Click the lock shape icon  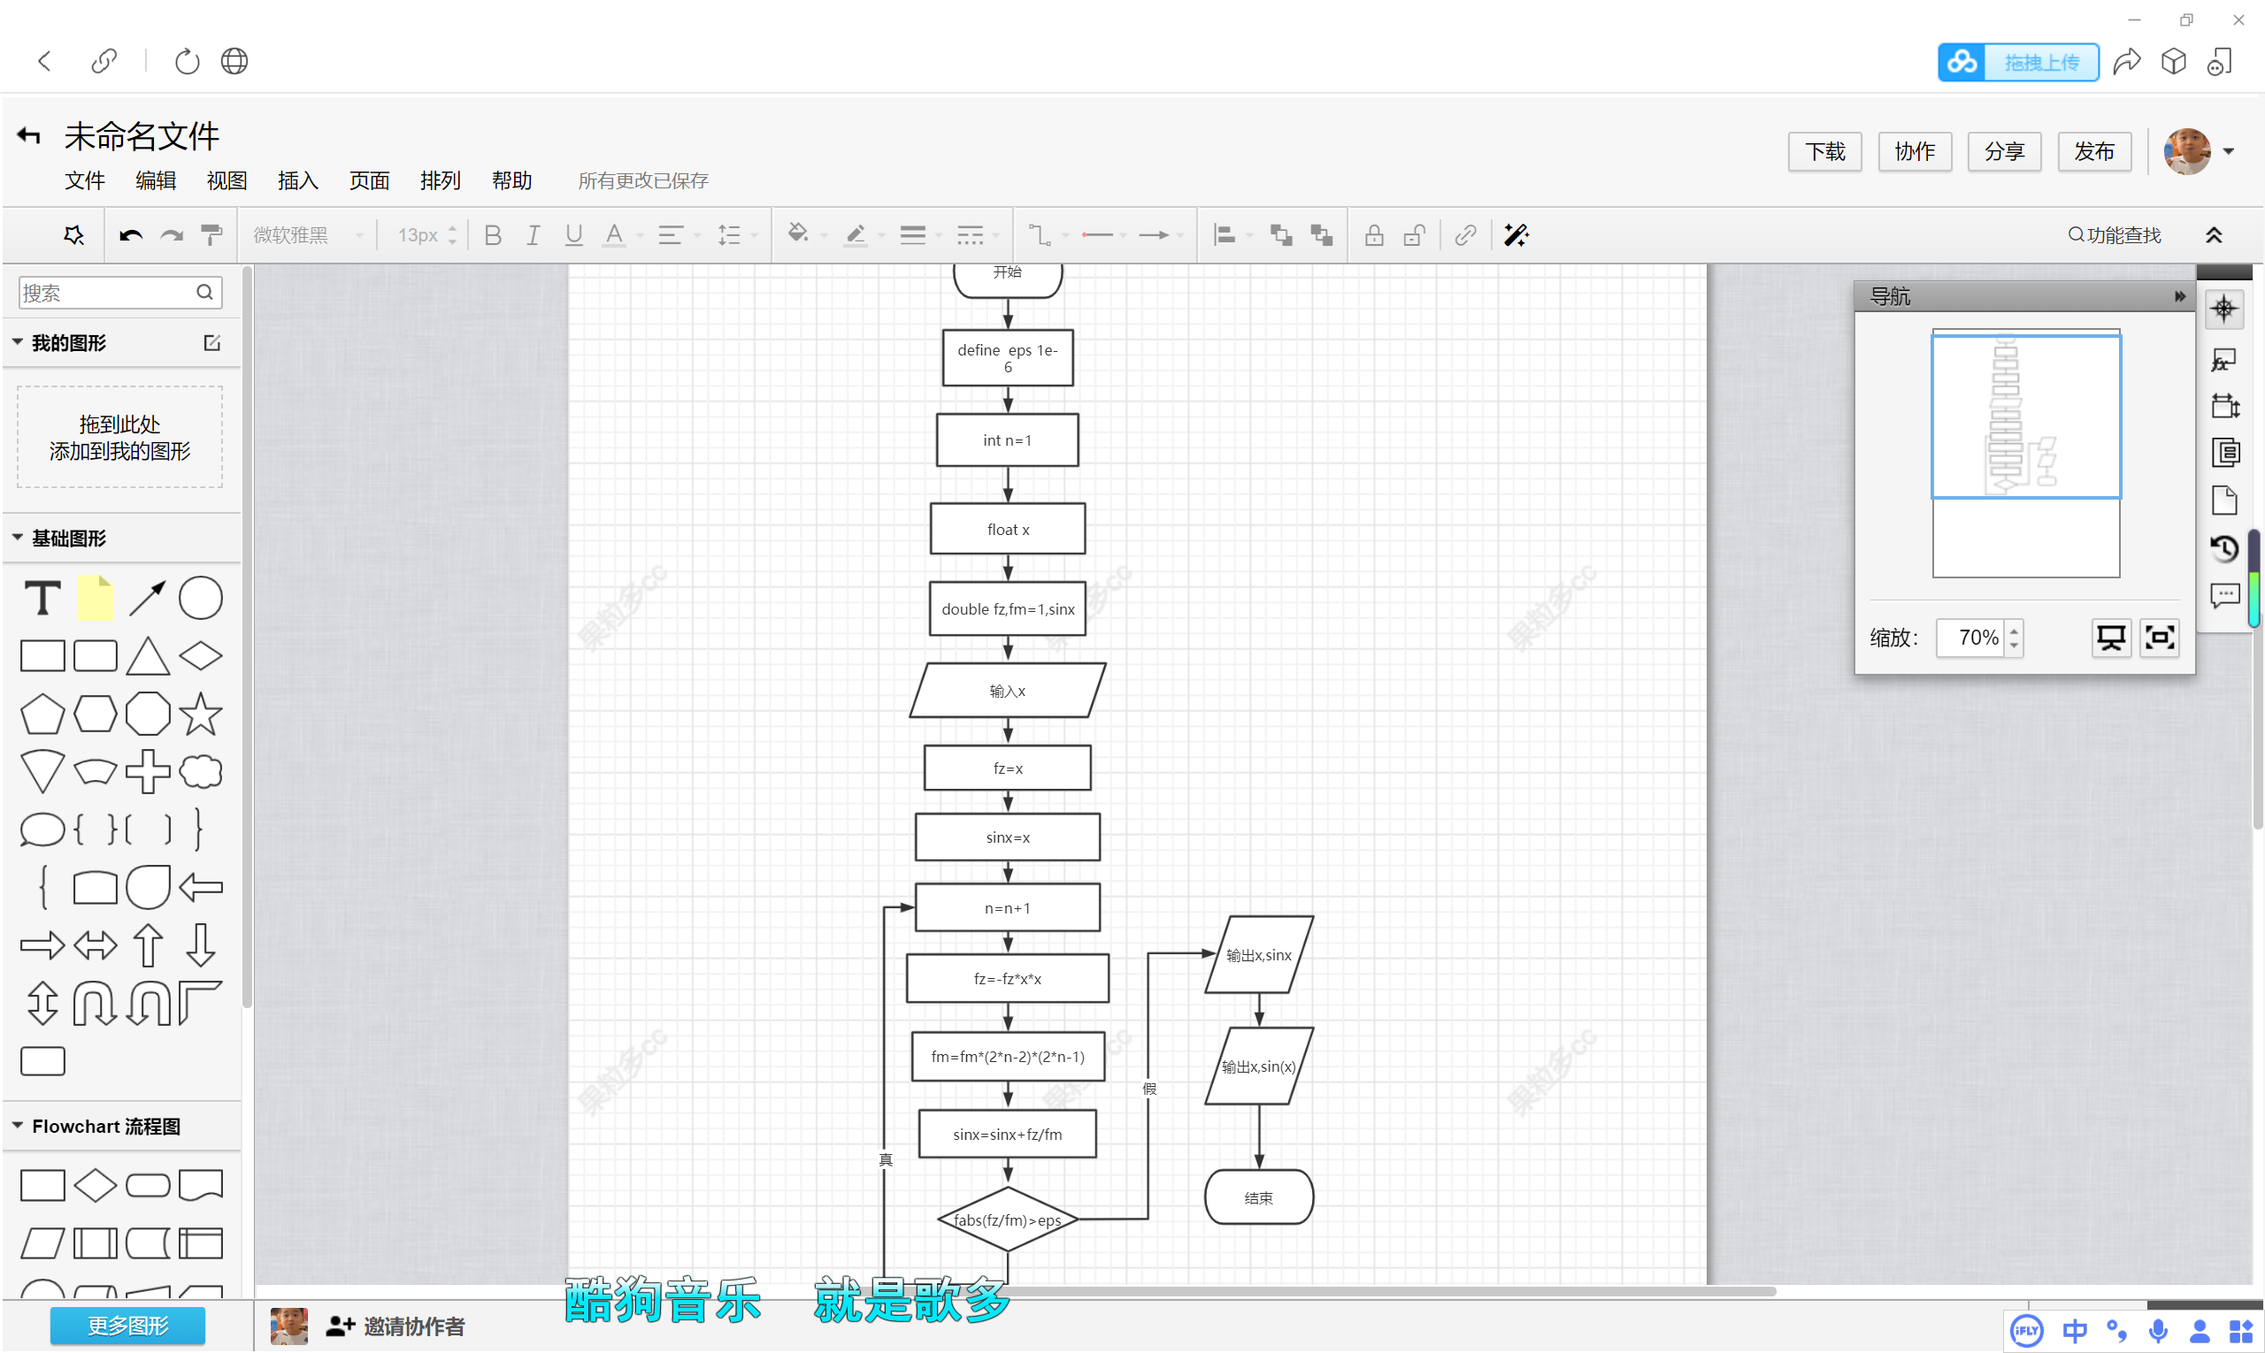[x=1373, y=235]
